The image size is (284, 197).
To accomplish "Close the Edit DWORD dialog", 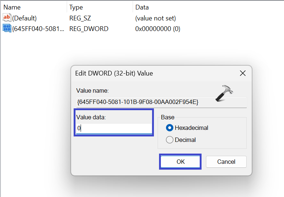I will tap(242, 73).
